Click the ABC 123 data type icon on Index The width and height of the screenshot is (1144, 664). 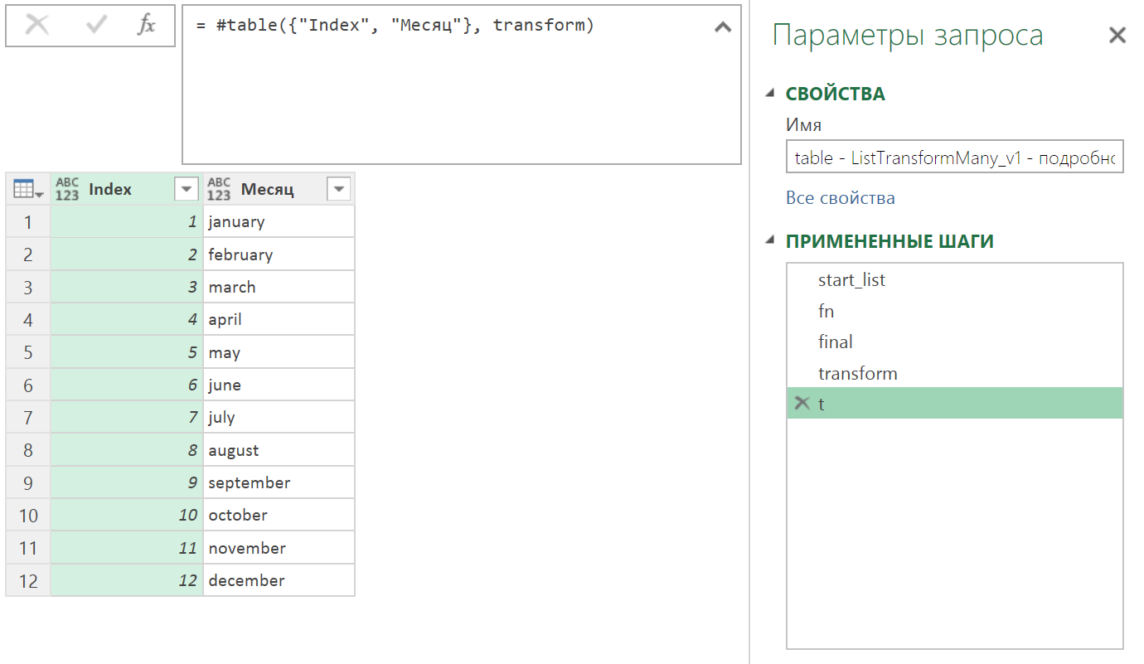[x=66, y=188]
